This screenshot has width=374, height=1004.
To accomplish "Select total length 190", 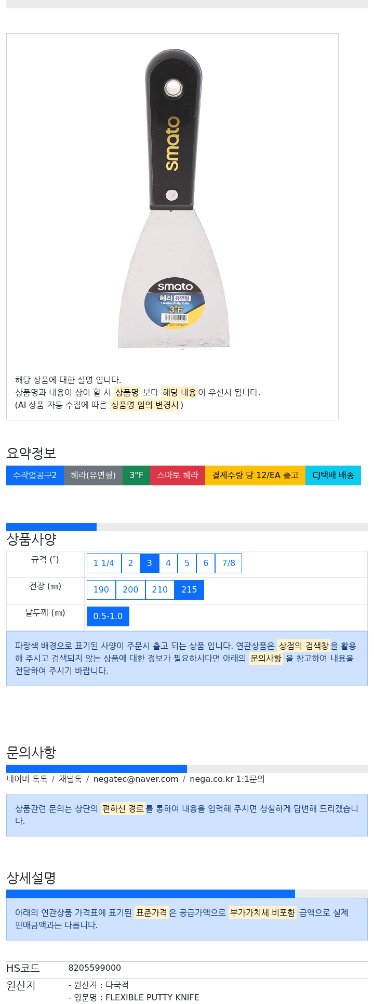I will (x=101, y=590).
